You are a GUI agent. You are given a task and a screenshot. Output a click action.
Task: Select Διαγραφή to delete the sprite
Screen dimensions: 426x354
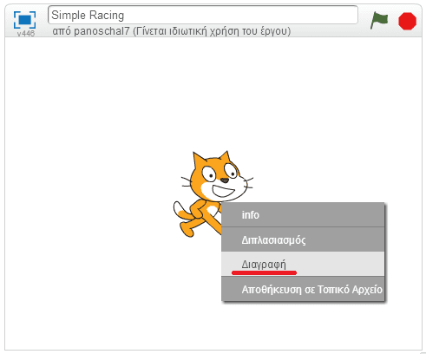[303, 264]
